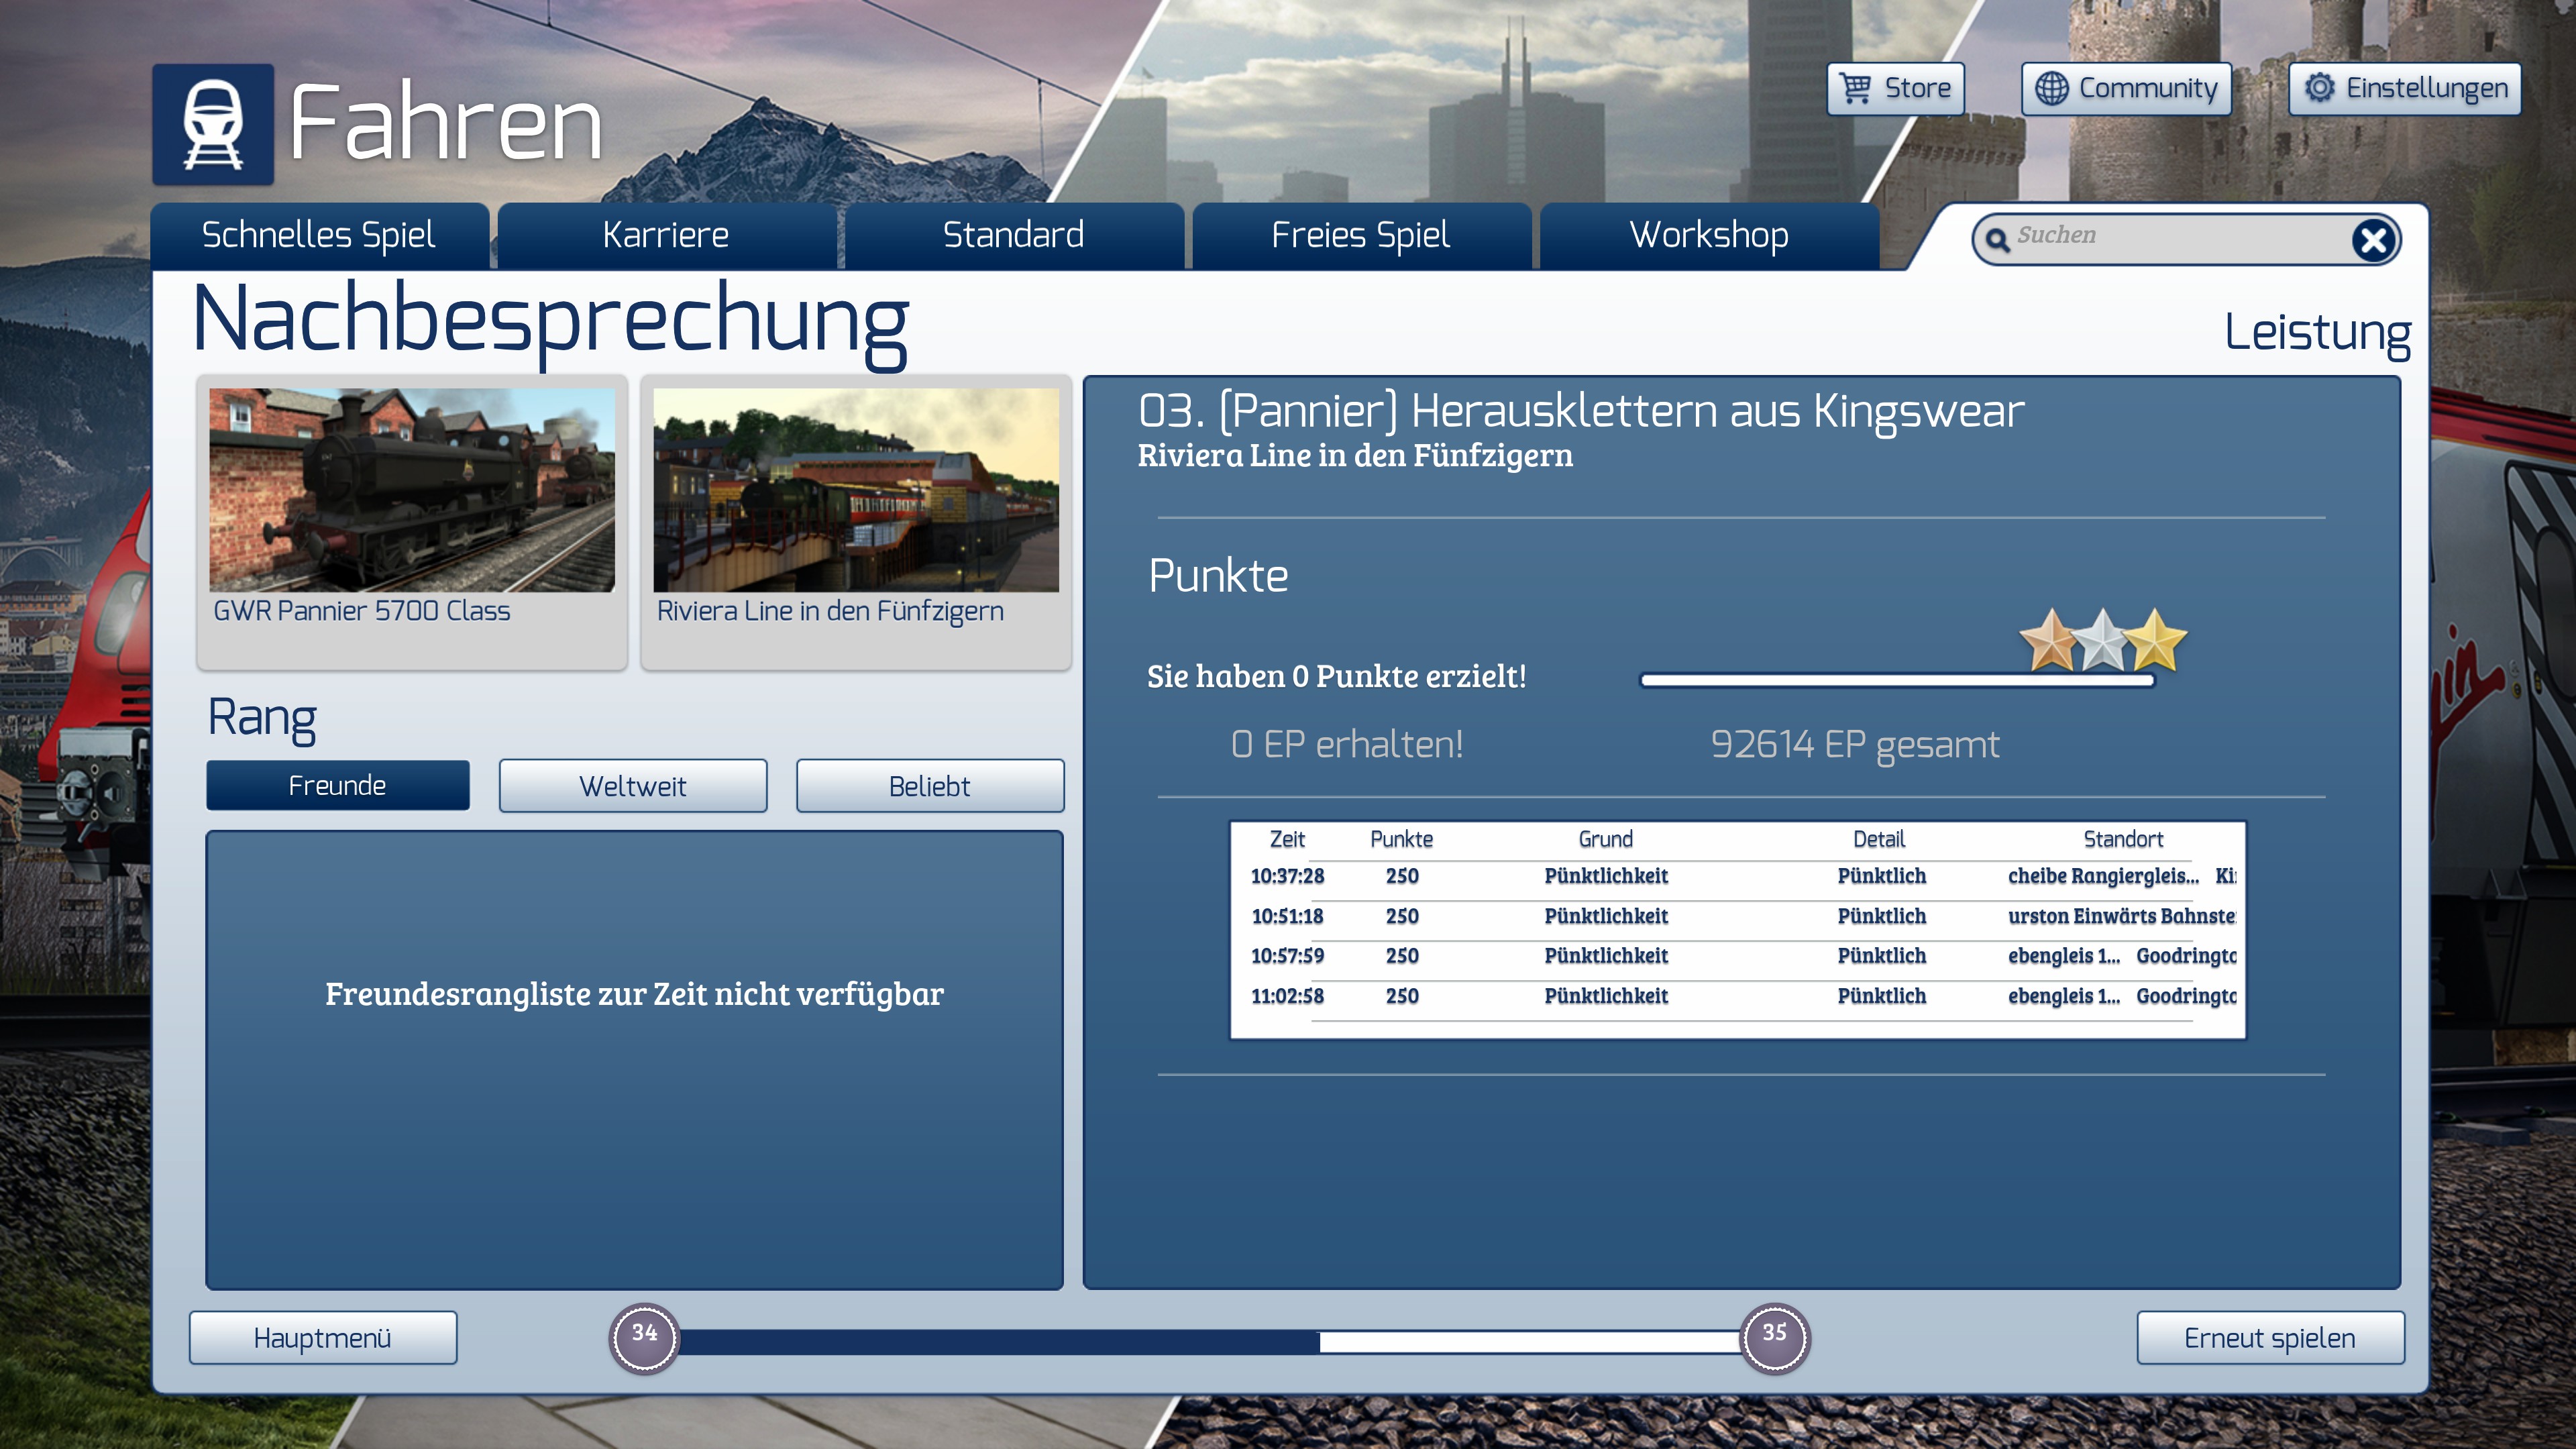Image resolution: width=2576 pixels, height=1449 pixels.
Task: Click the shopping cart Store icon
Action: [1856, 88]
